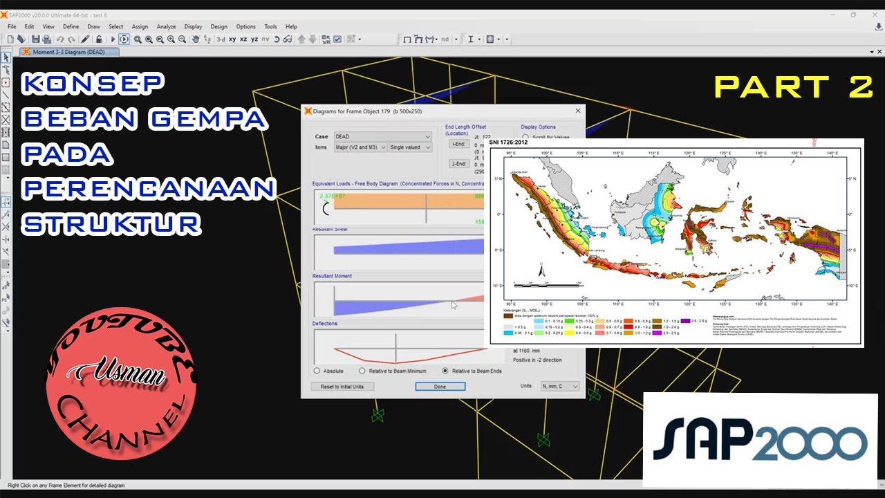Image resolution: width=885 pixels, height=498 pixels.
Task: Open the Options menu
Action: point(245,27)
